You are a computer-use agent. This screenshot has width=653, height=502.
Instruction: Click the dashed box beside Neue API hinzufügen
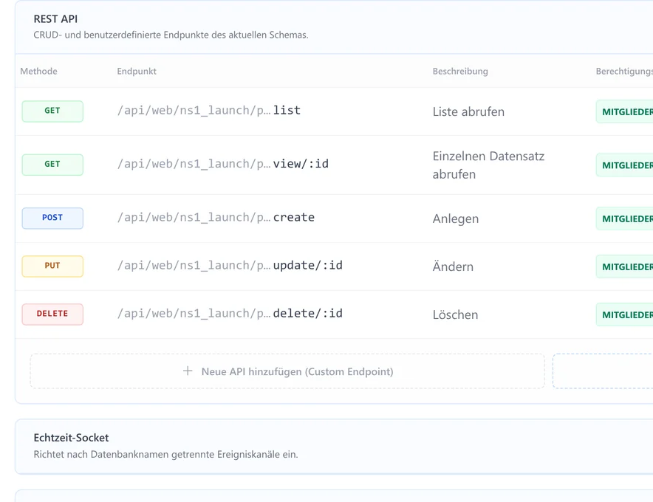click(603, 371)
